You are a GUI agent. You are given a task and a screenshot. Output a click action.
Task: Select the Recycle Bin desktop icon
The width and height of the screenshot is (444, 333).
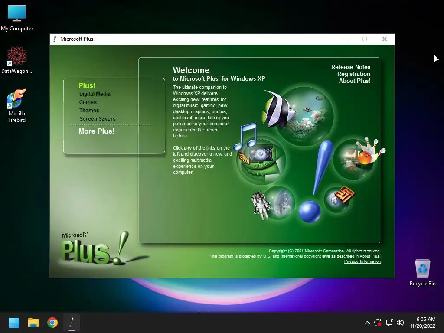(422, 273)
